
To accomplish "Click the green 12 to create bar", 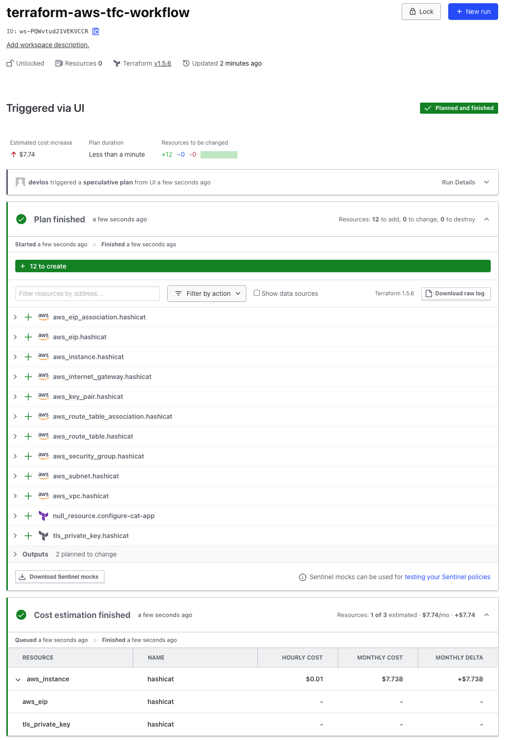I will click(253, 266).
